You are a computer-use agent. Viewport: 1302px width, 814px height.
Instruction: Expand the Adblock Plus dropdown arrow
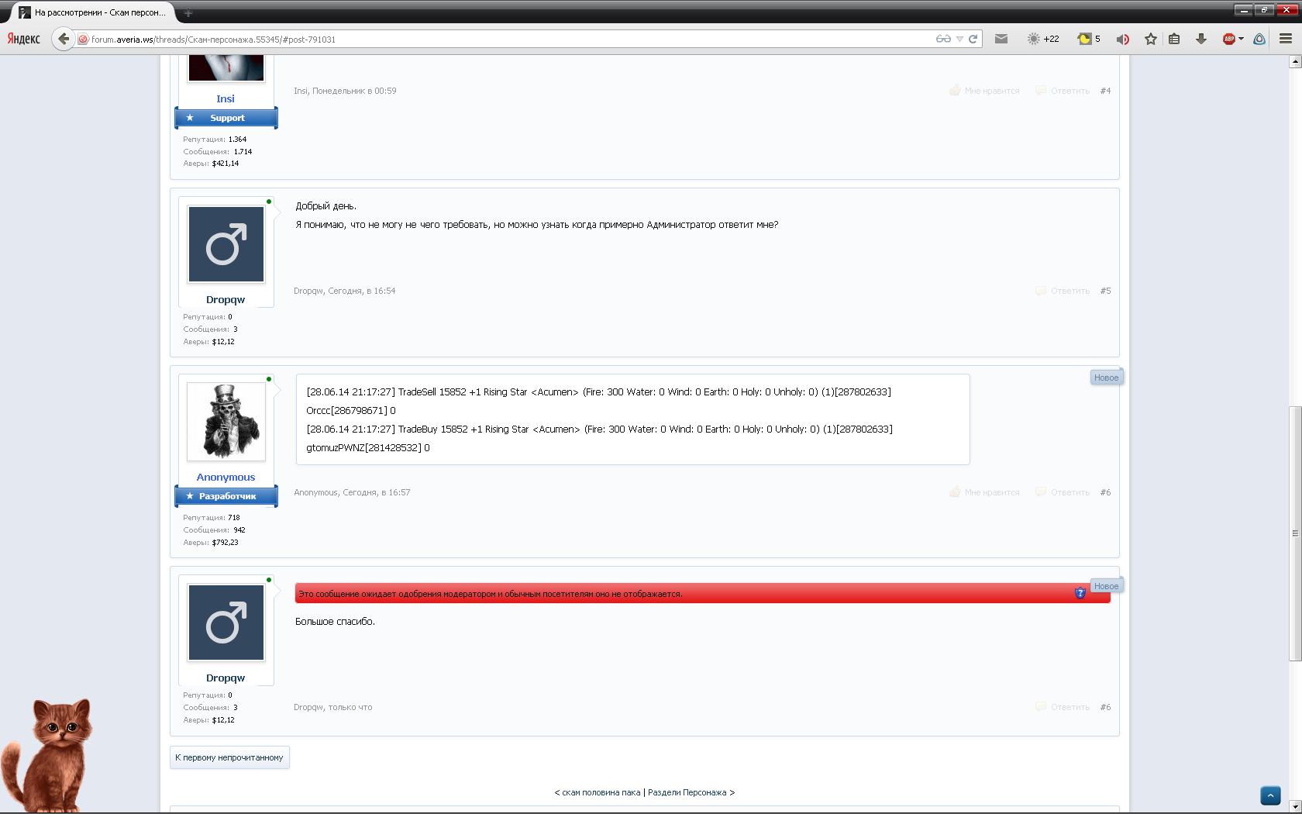(1241, 39)
